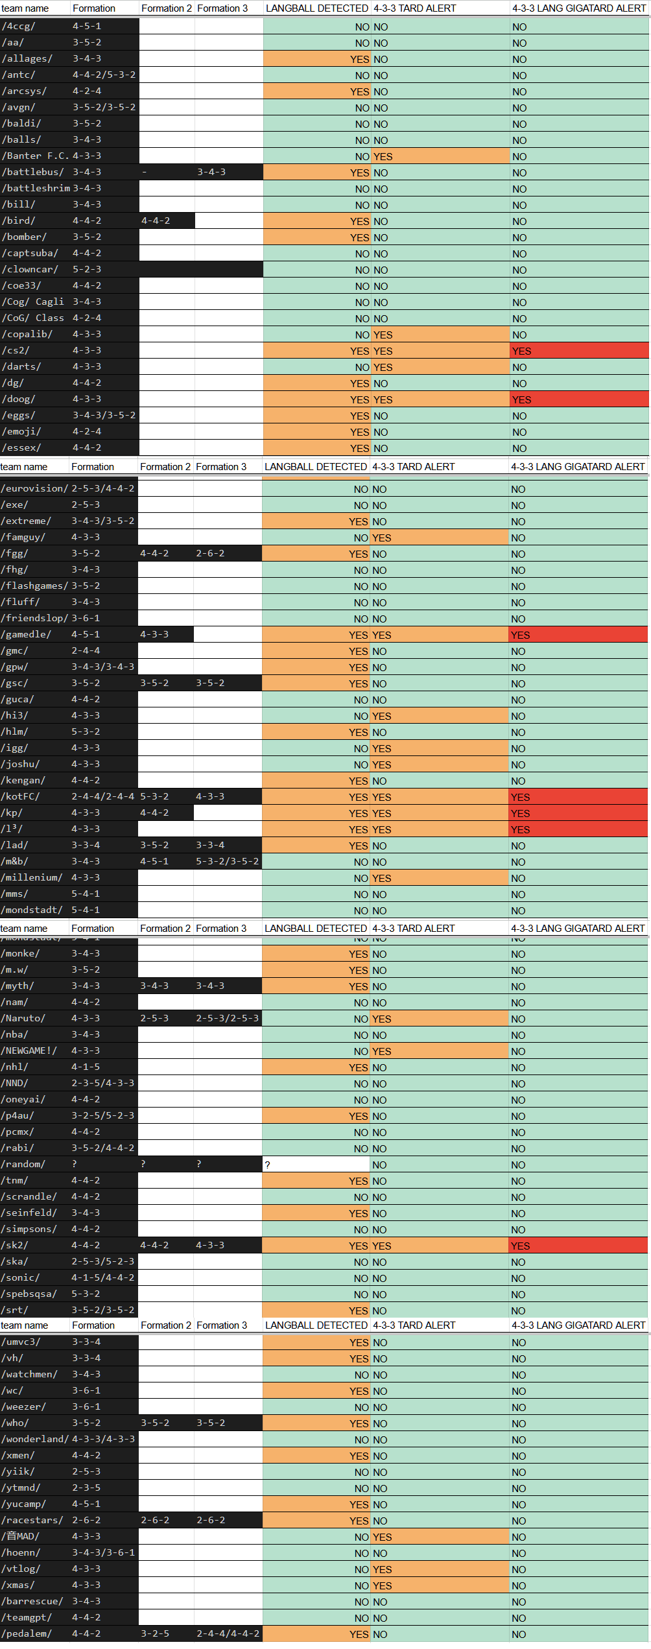Click Formation 2 value 4-4-2 in /bird/ row
The width and height of the screenshot is (651, 1649).
[167, 221]
